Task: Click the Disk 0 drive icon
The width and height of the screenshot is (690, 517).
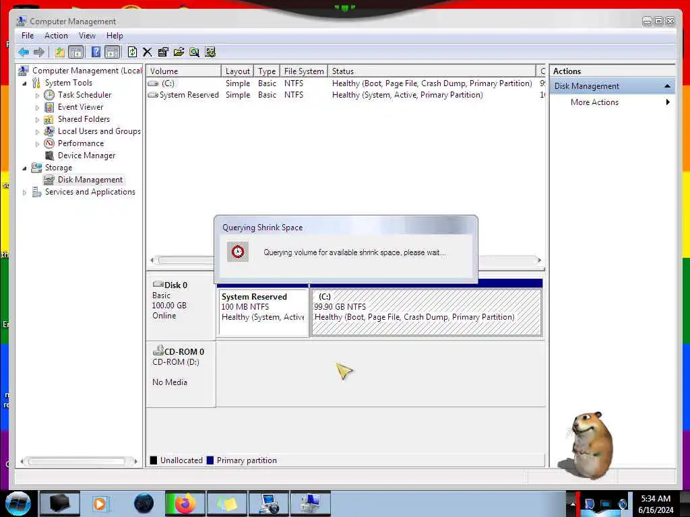Action: [158, 285]
